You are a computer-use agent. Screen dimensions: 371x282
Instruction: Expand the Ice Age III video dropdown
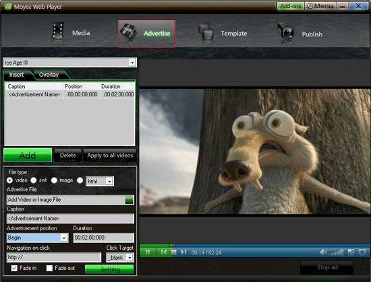(132, 63)
